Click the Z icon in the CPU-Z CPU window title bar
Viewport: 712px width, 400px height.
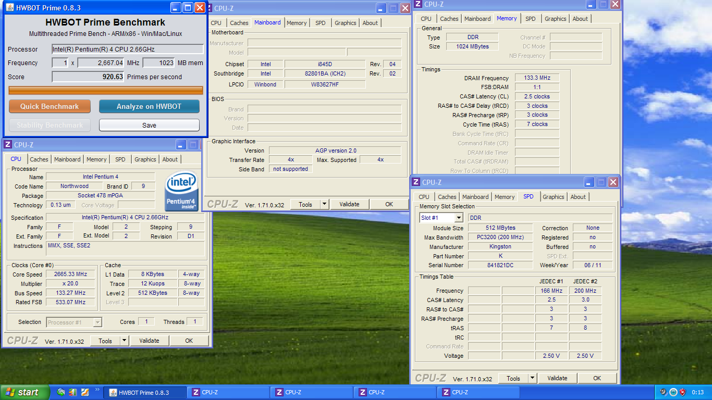(8, 145)
